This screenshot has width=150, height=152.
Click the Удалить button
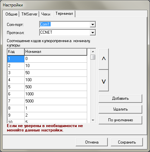click(120, 109)
